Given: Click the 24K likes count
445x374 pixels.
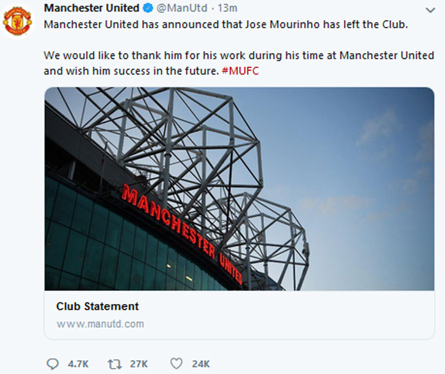Looking at the screenshot, I should pyautogui.click(x=201, y=364).
